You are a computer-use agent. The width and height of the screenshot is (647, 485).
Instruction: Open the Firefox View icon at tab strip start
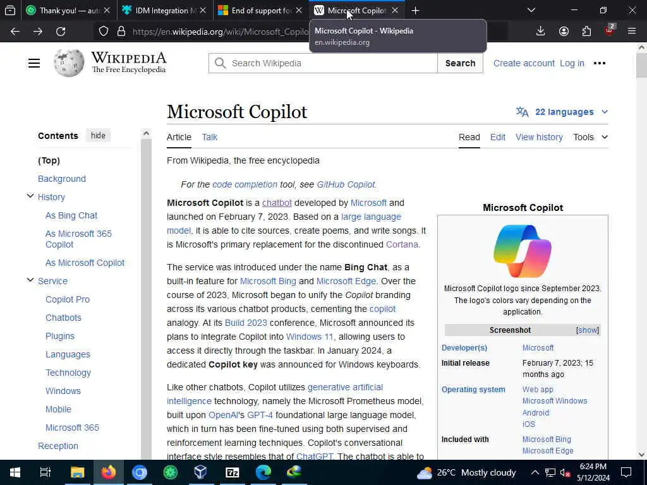[10, 11]
